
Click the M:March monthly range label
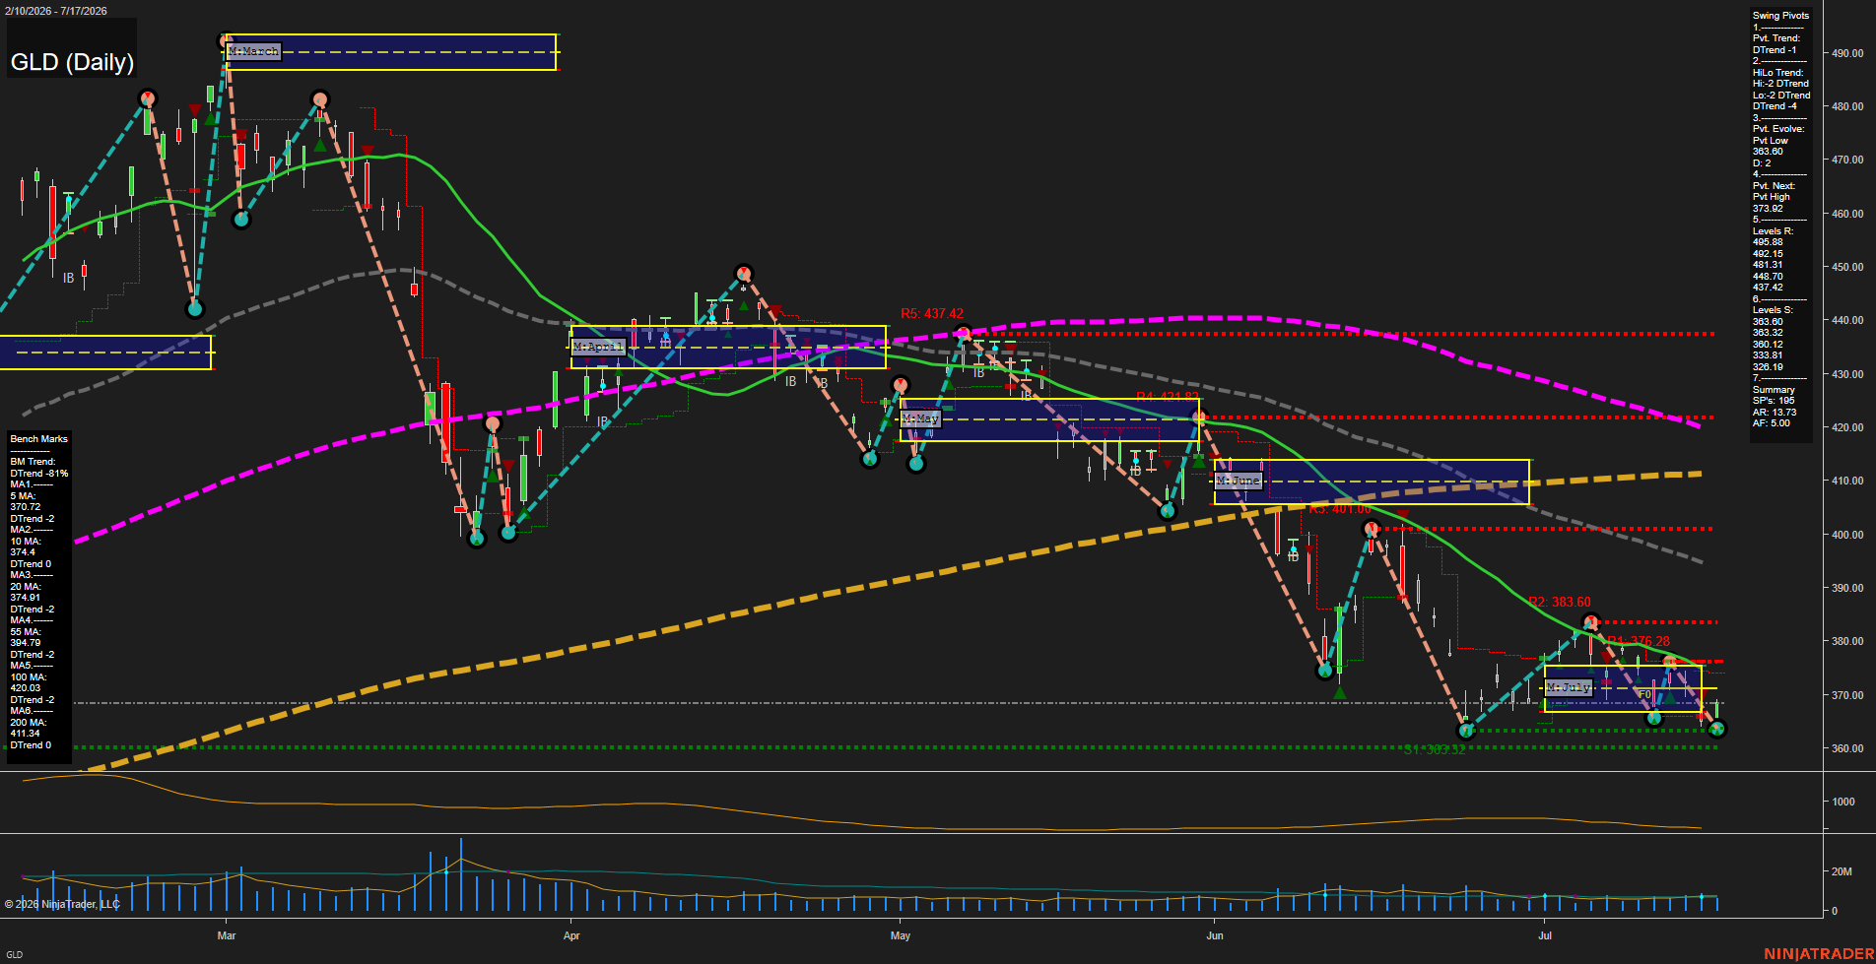[x=254, y=51]
